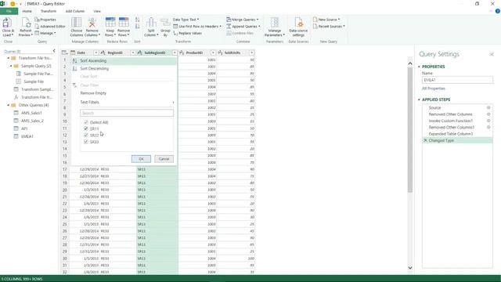The image size is (501, 282).
Task: Select the API query
Action: 24,128
